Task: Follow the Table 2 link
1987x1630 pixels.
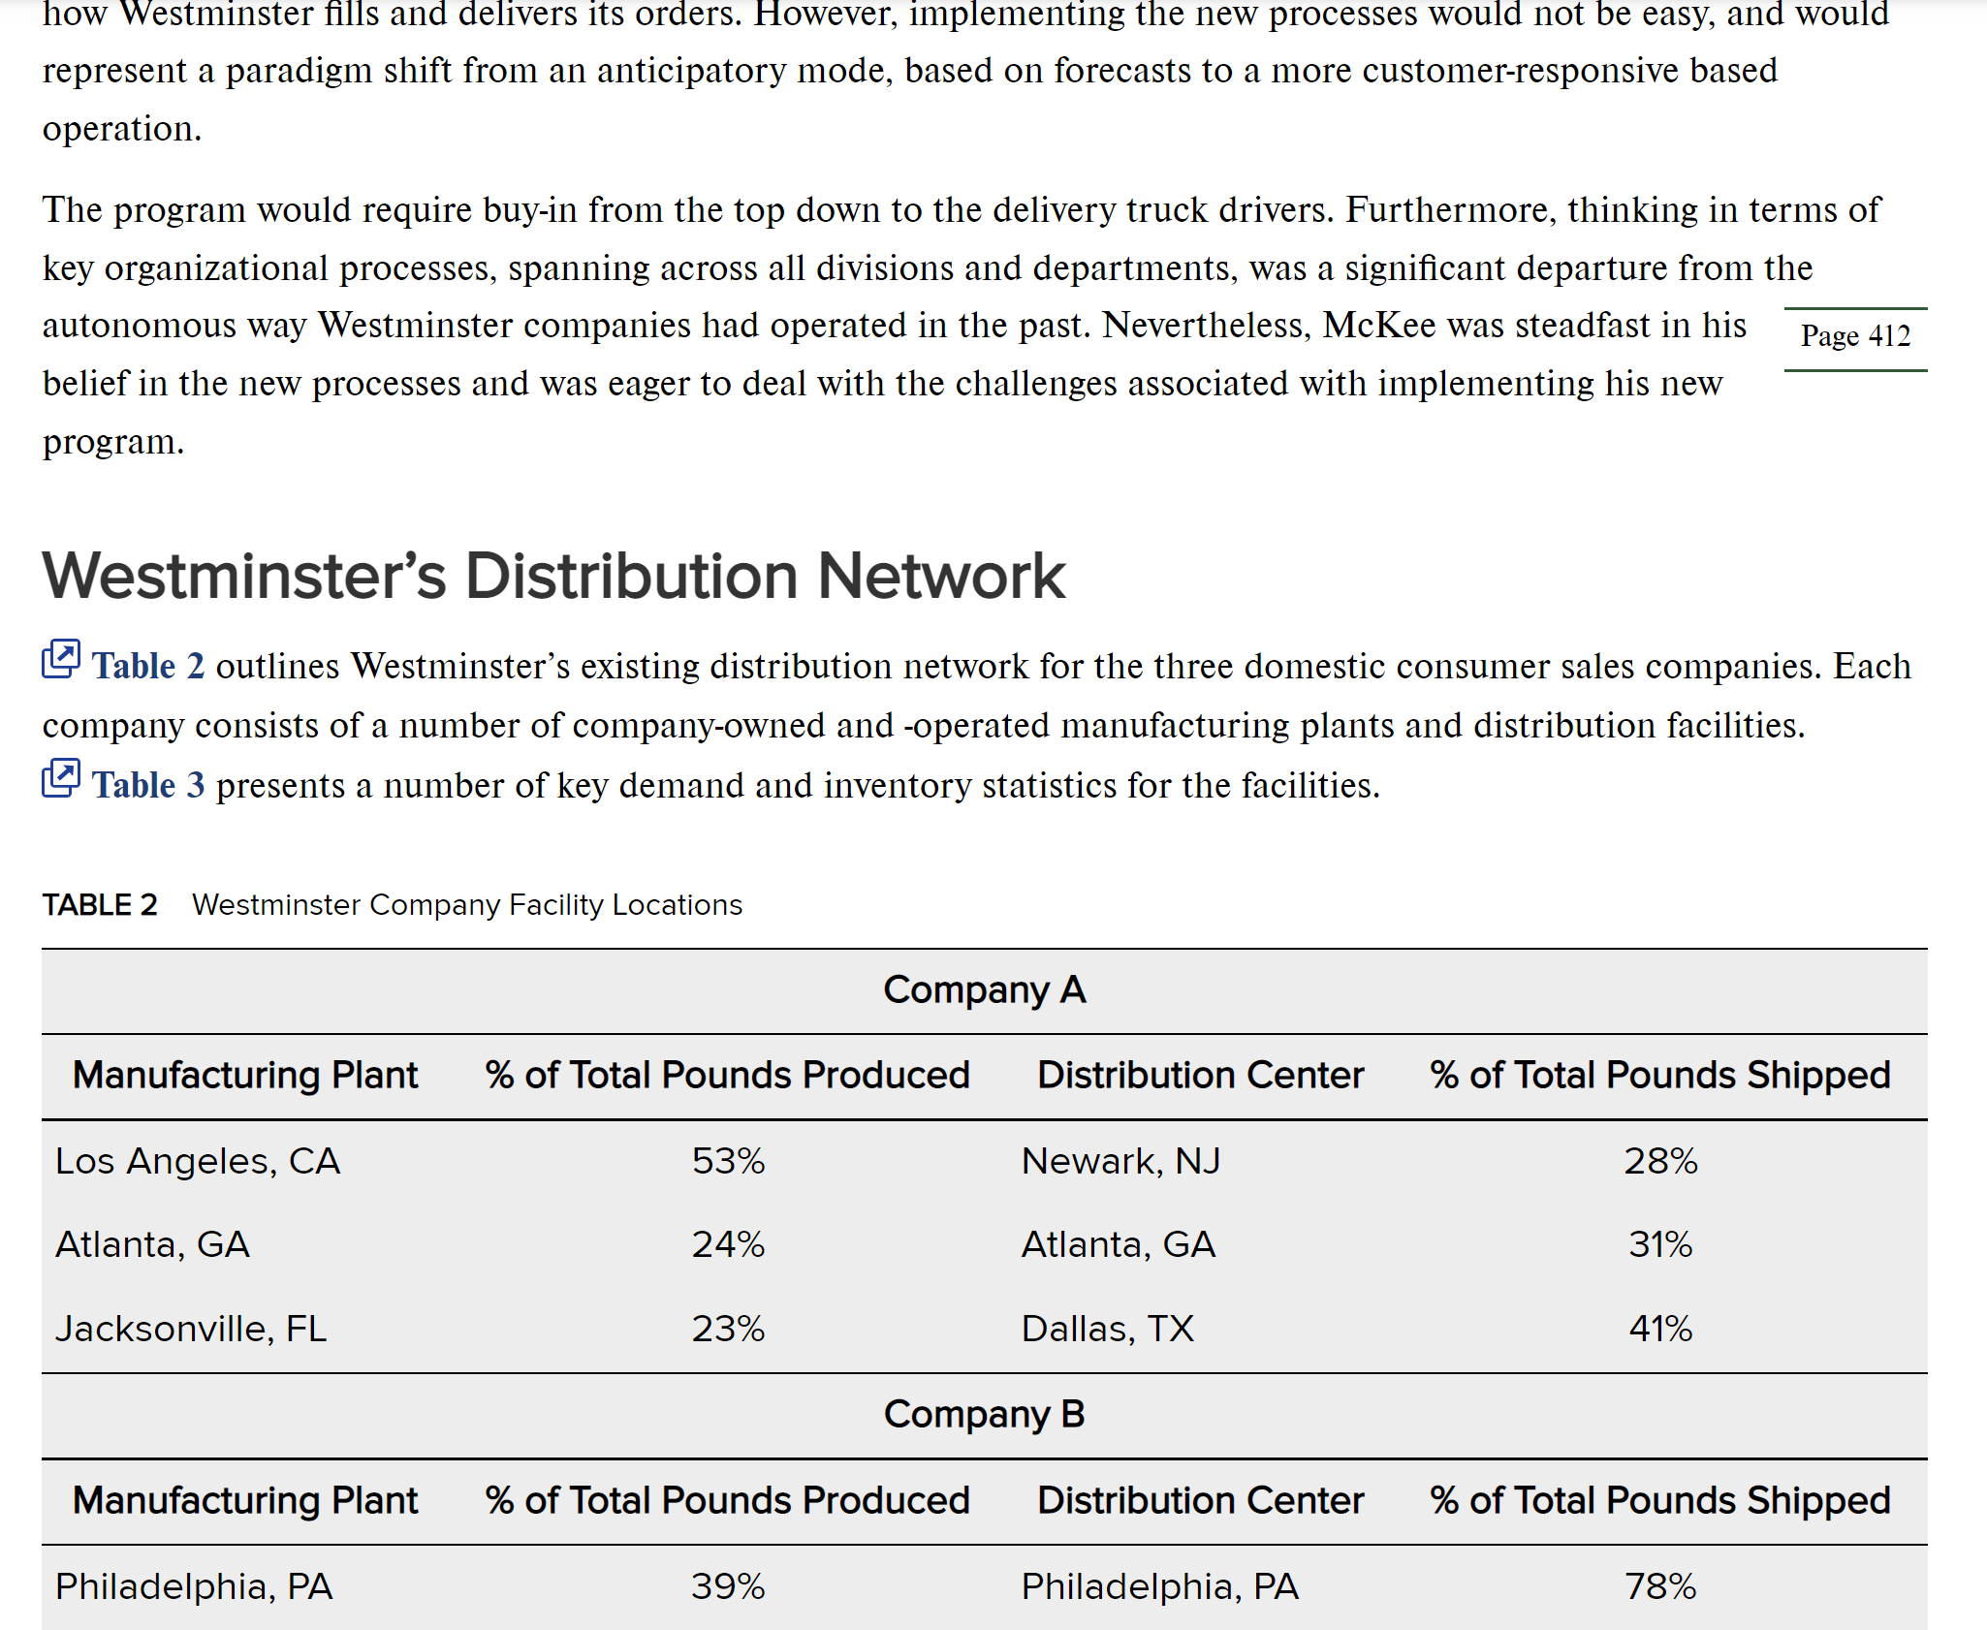Action: coord(148,667)
